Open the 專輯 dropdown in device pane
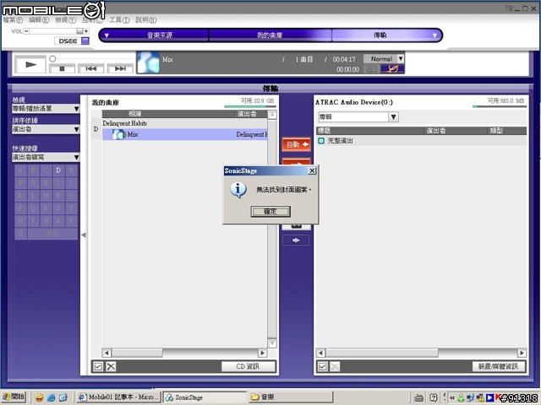The width and height of the screenshot is (541, 405). pos(358,117)
